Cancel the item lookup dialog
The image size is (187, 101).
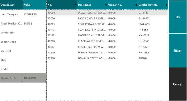click(x=178, y=84)
